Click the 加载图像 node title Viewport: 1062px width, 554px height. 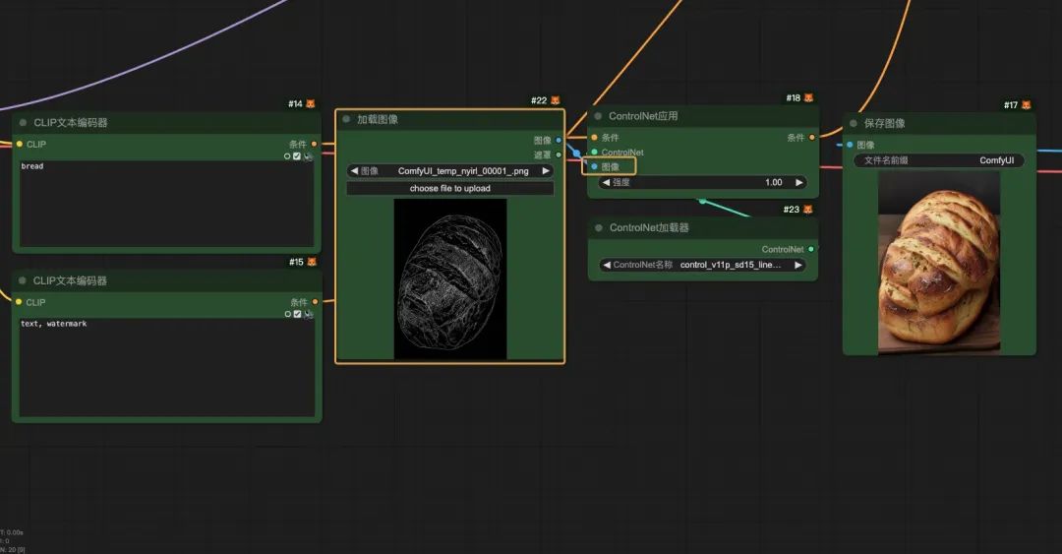pyautogui.click(x=378, y=119)
